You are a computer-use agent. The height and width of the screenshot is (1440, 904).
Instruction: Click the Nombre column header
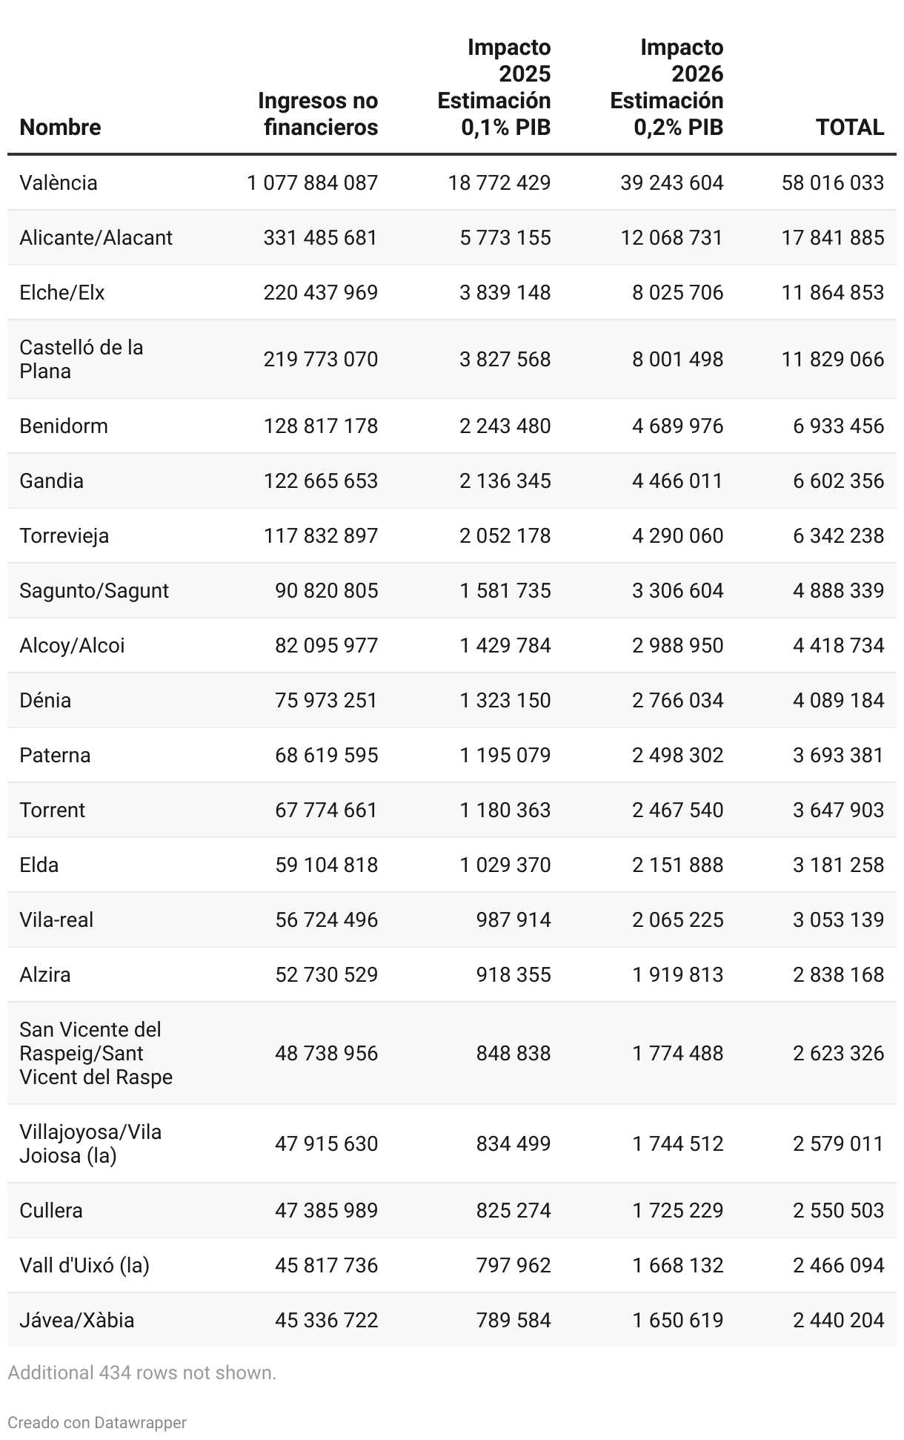coord(60,128)
